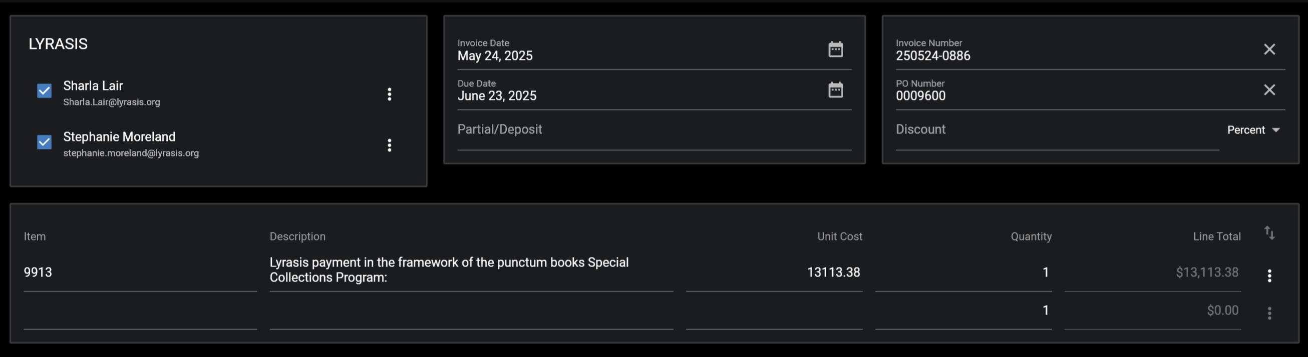1308x357 pixels.
Task: Clear the Invoice Number field
Action: (1269, 49)
